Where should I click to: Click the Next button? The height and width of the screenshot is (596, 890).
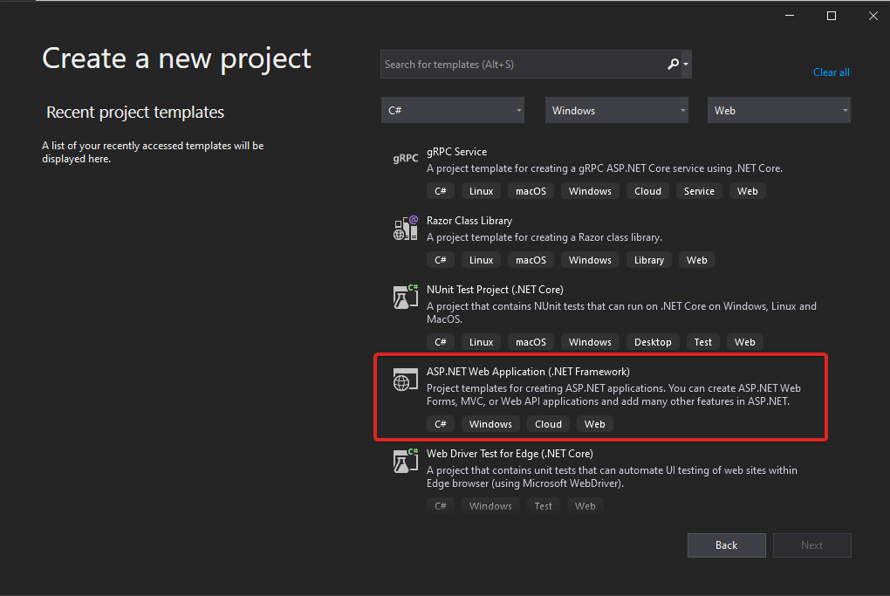click(811, 545)
